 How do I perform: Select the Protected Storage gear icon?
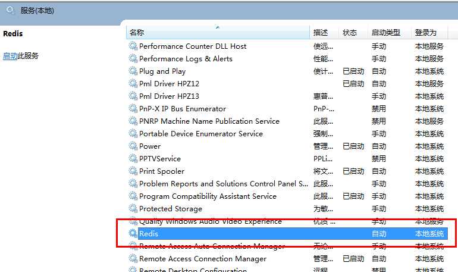pyautogui.click(x=133, y=208)
